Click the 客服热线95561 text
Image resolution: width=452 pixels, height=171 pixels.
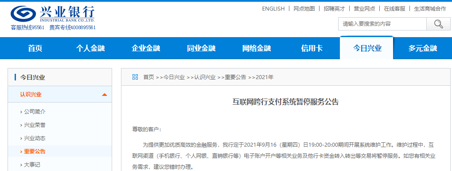[x=27, y=27]
